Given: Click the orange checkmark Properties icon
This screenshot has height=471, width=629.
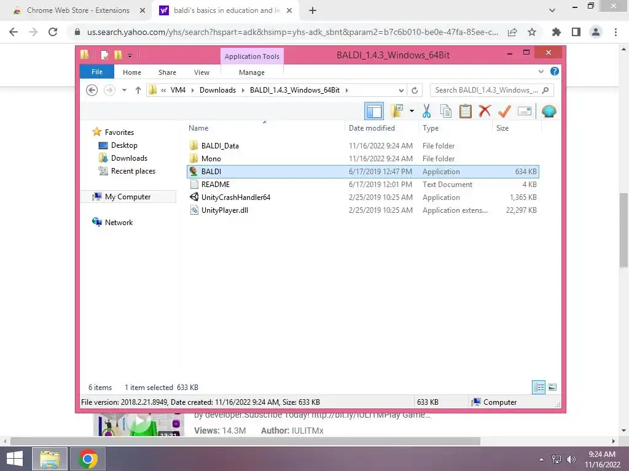Looking at the screenshot, I should [x=504, y=111].
